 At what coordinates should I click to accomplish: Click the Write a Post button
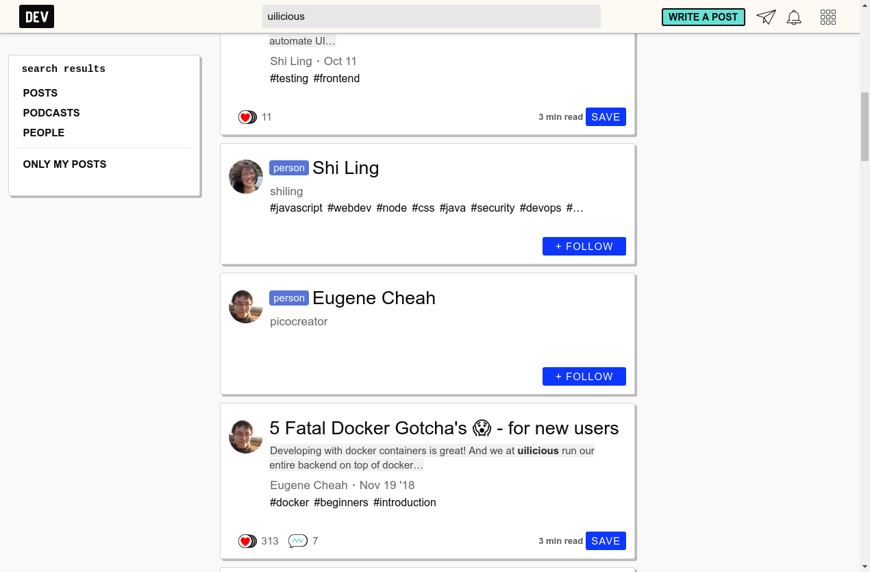tap(703, 17)
